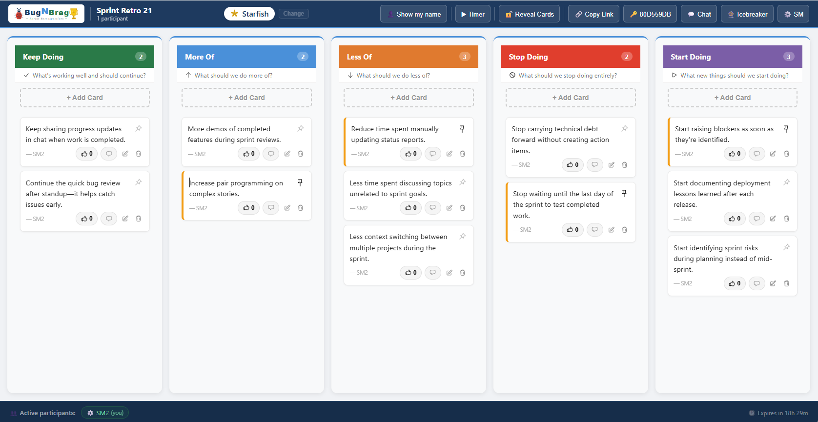
Task: Add a card to Keep Doing column
Action: pyautogui.click(x=85, y=98)
